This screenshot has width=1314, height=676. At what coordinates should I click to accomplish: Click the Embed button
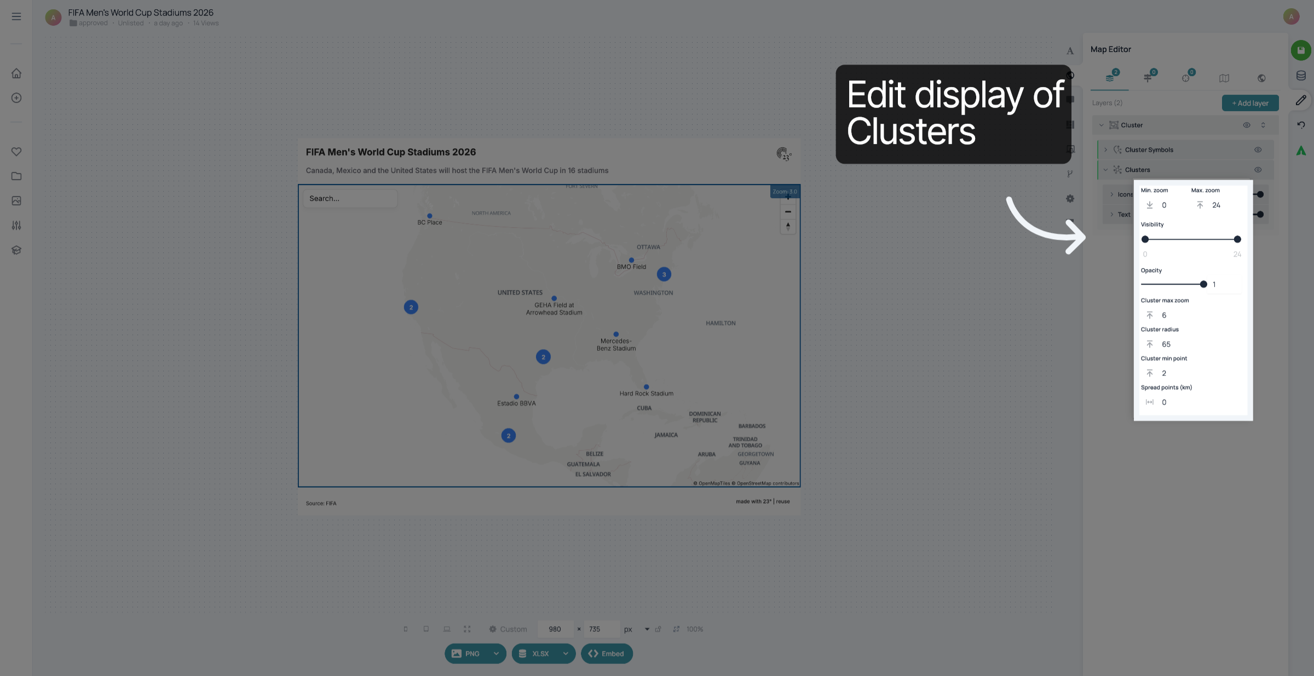pyautogui.click(x=607, y=654)
